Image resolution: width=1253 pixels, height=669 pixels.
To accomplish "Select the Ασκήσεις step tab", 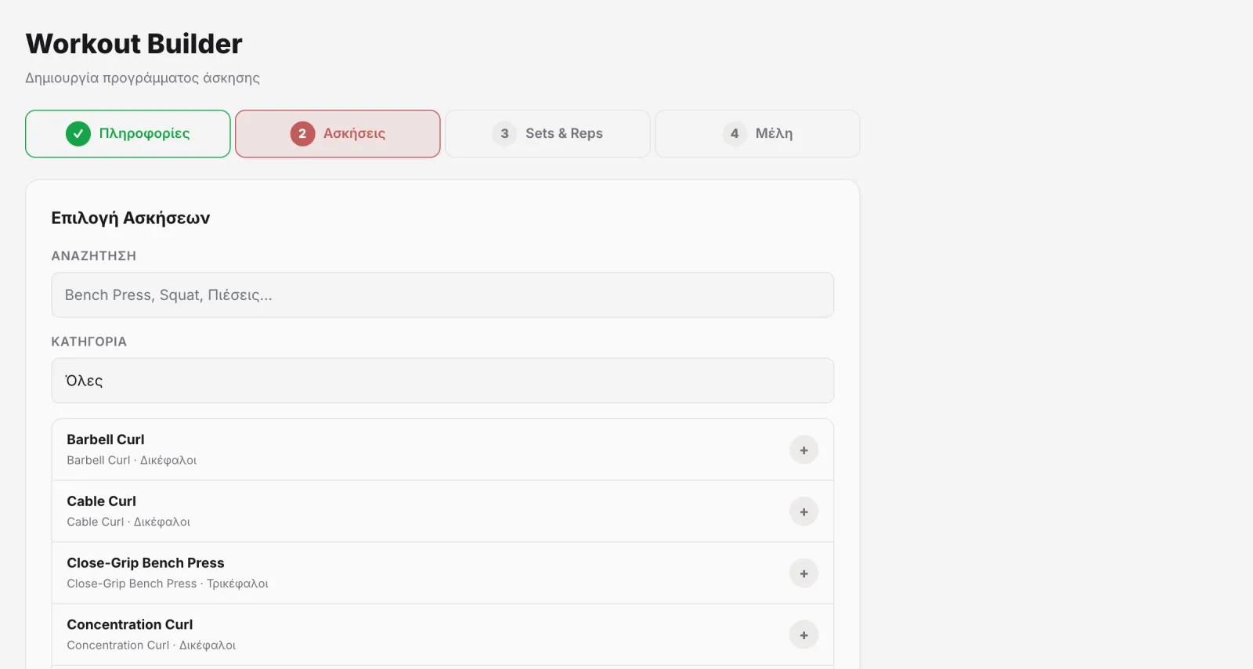I will [338, 134].
